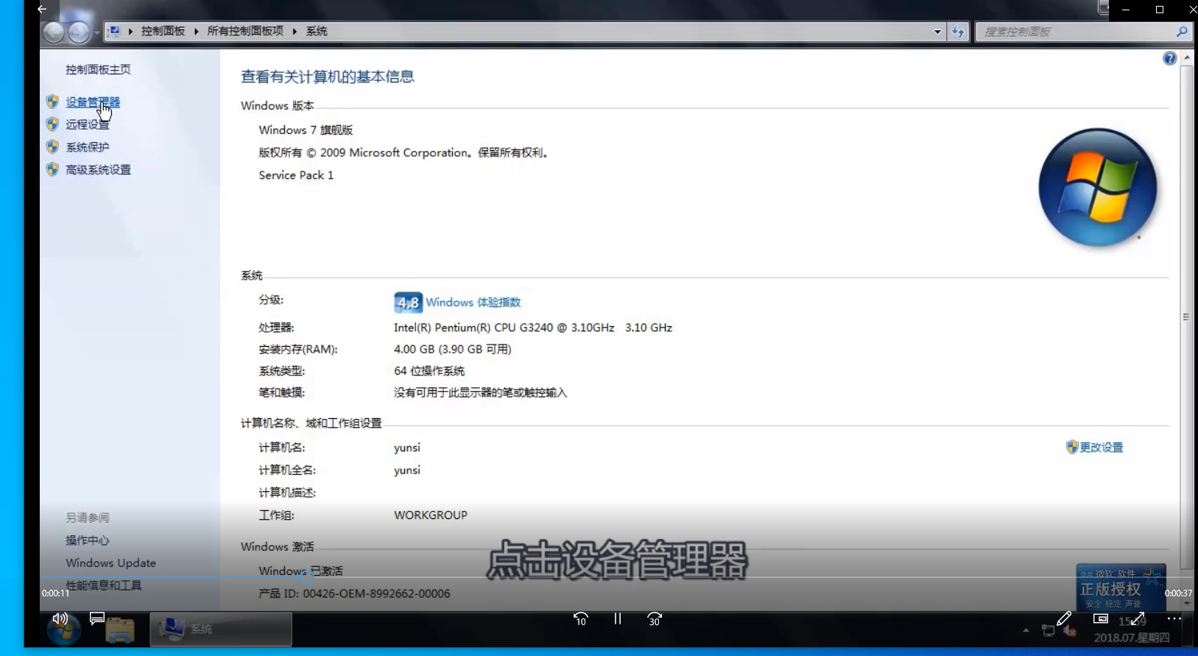The height and width of the screenshot is (656, 1198).
Task: Expand arrow after 控制面板 breadcrumb
Action: point(196,31)
